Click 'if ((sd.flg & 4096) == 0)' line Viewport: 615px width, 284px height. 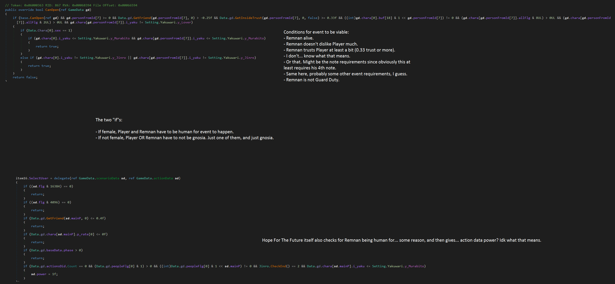(x=47, y=202)
